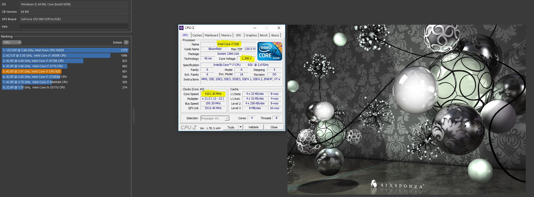Click the GFX Board GeForce GTX 980 Ti field

pyautogui.click(x=74, y=19)
